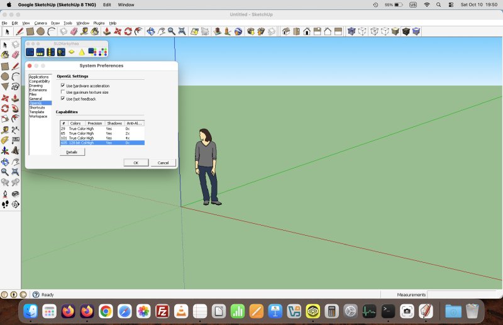This screenshot has height=325, width=503.
Task: Click the Shadows column header
Action: (114, 123)
